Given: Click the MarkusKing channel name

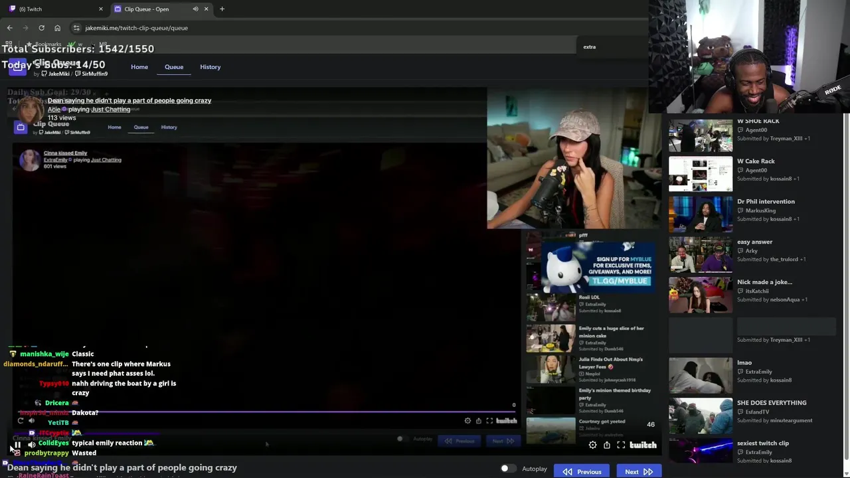Looking at the screenshot, I should [x=760, y=210].
